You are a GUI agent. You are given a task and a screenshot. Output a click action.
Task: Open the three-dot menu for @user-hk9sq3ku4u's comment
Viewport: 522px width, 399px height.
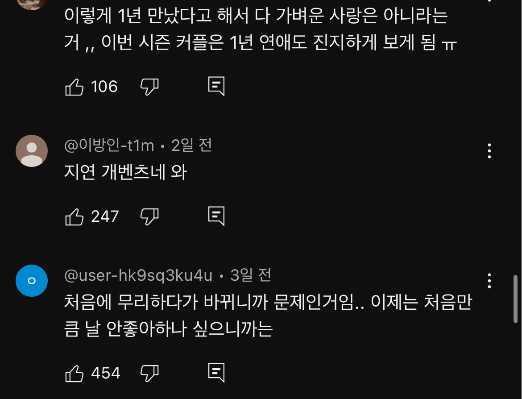489,281
